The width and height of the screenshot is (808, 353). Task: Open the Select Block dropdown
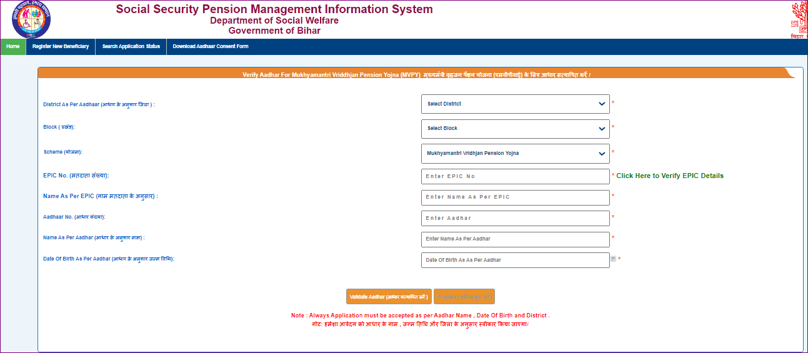(515, 129)
